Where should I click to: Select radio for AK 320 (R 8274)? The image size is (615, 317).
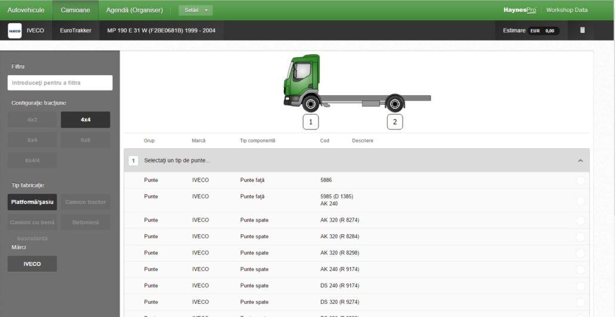580,220
